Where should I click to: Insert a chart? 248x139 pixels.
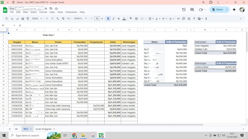tap(189, 19)
